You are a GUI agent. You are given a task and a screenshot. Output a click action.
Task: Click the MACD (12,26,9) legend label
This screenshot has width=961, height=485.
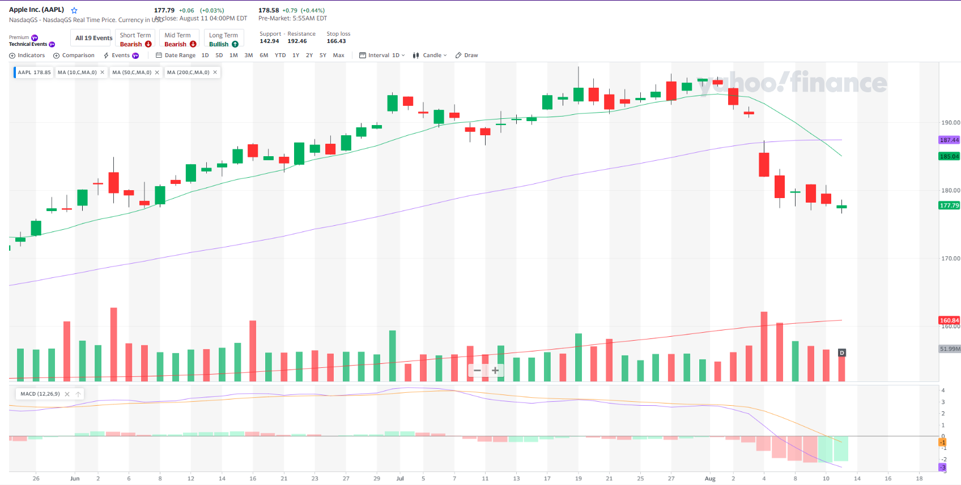40,394
